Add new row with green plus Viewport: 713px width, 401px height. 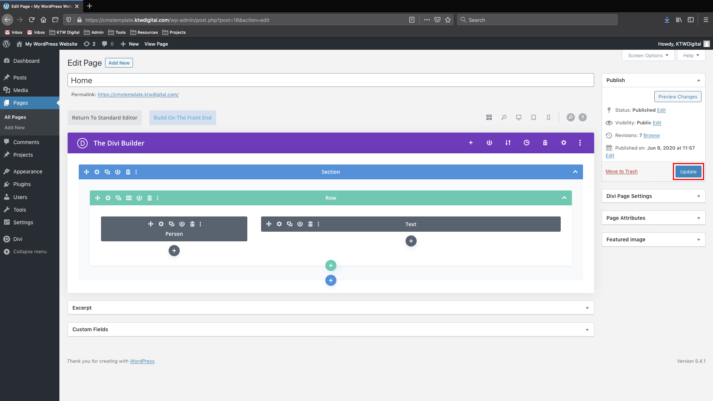331,265
